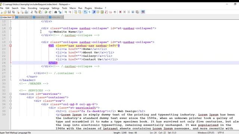Collapse the fold marker on line 18
Screen dimensions: 239x134
click(x=10, y=42)
